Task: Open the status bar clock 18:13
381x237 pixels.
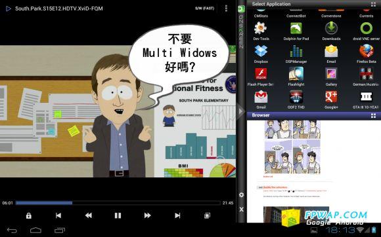Action: pyautogui.click(x=340, y=230)
